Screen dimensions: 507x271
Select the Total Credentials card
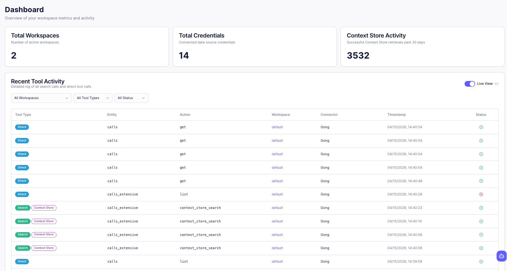pos(254,46)
